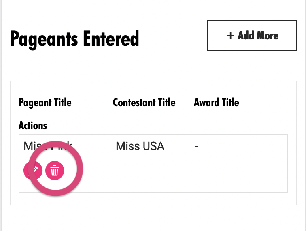The image size is (306, 231).
Task: Delete the Miss USA pageant entry
Action: (55, 170)
